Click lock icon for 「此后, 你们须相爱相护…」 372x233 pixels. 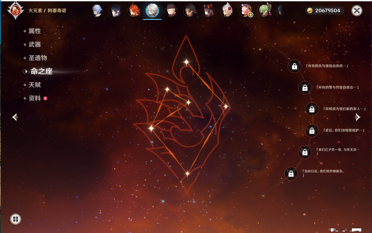[x=312, y=131]
